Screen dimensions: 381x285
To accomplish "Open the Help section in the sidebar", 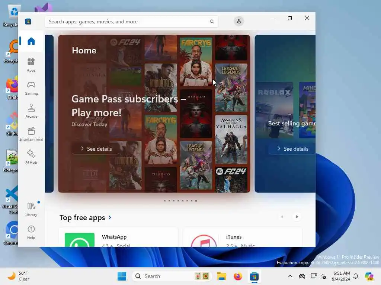I will (31, 232).
